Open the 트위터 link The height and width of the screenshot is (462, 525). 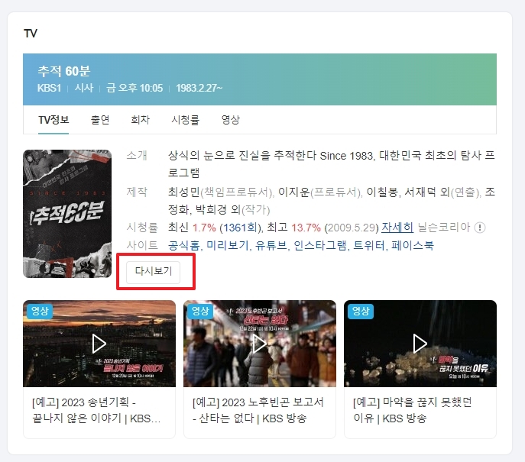368,246
